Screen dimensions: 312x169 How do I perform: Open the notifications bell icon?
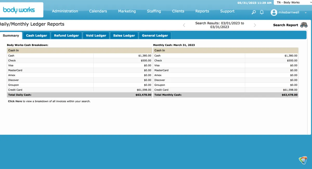click(x=262, y=12)
